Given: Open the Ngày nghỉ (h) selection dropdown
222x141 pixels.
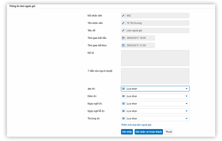Looking at the screenshot, I should [x=155, y=104].
